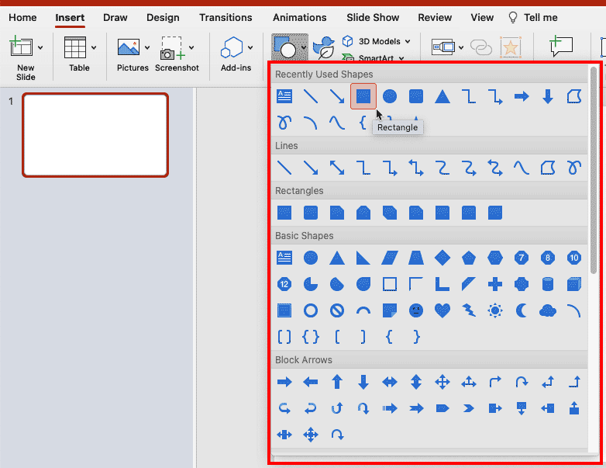
Task: Go to the Animations tab
Action: 300,17
